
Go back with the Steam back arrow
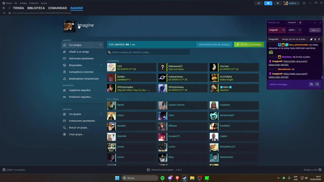tap(4, 8)
